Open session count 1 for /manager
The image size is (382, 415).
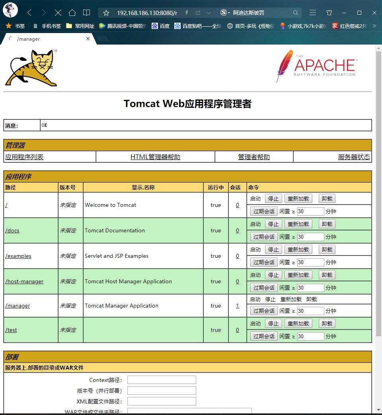238,306
